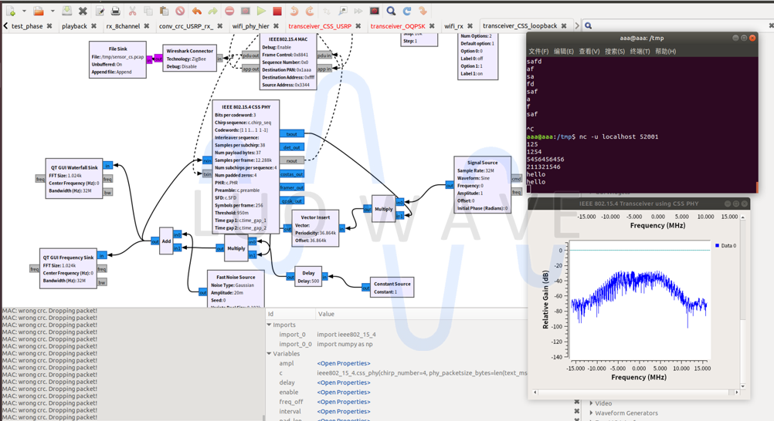774x421 pixels.
Task: Collapse the Imports tree section
Action: point(270,325)
